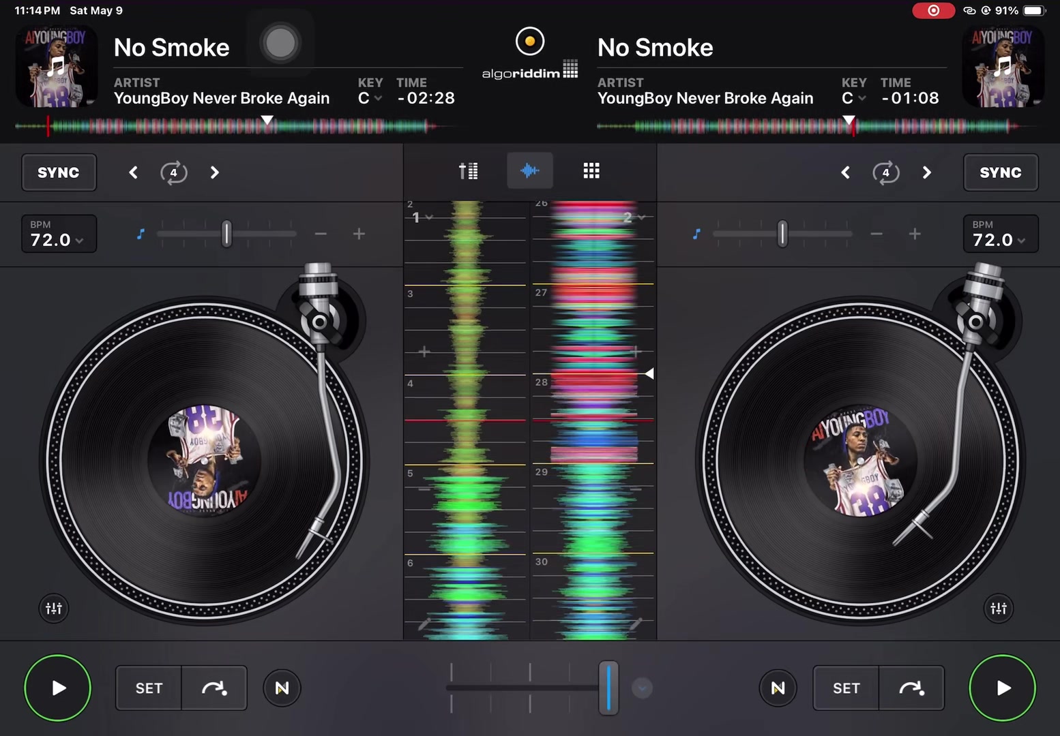
Task: Increase the loop length on left deck
Action: coord(214,172)
